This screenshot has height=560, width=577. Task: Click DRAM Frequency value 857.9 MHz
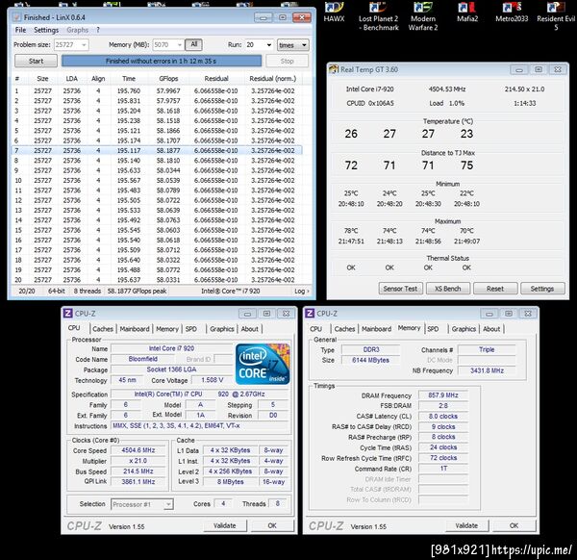[443, 395]
